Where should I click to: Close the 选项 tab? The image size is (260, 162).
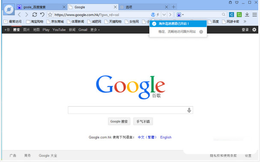click(167, 7)
